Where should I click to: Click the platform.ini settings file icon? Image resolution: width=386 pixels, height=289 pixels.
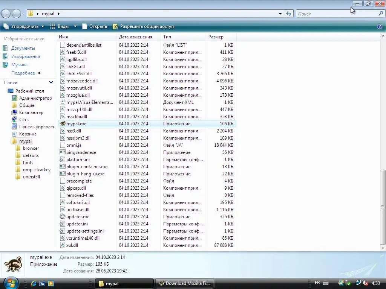[63, 159]
